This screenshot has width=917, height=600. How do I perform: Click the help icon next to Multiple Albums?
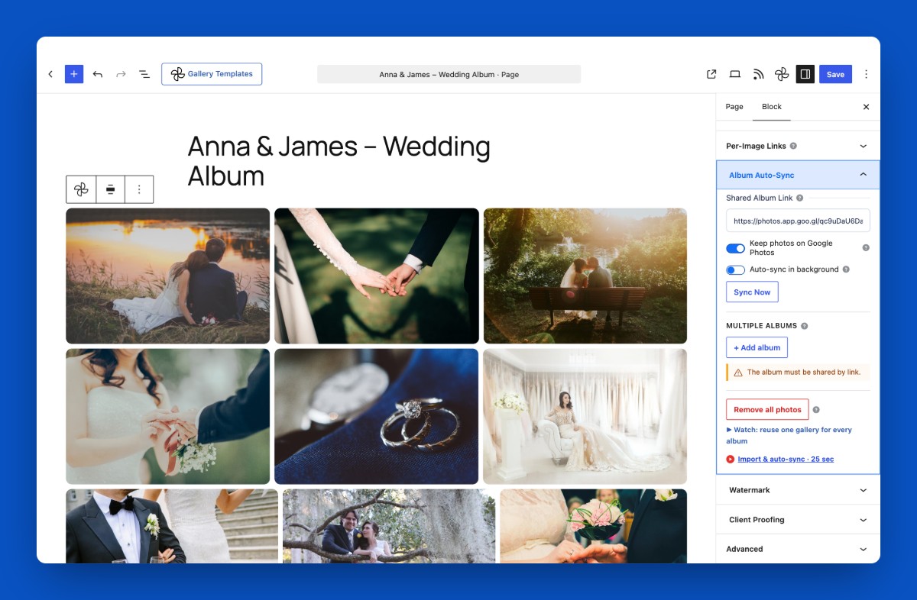click(x=804, y=326)
